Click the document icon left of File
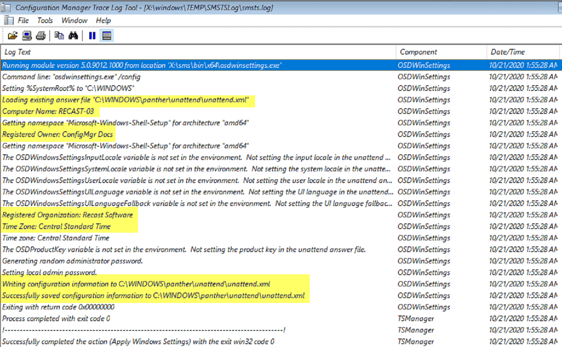The width and height of the screenshot is (562, 347). [8, 20]
